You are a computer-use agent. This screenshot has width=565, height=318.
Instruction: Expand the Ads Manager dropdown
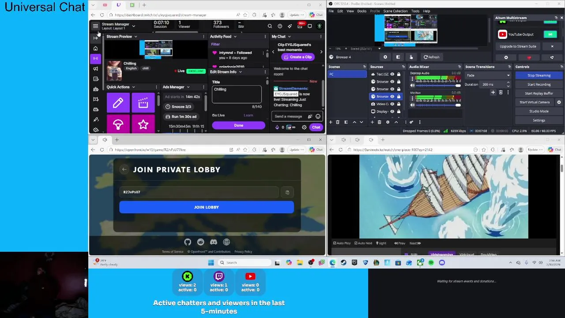point(188,87)
